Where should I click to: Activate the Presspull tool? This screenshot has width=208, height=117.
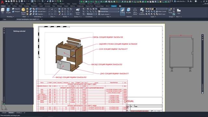tap(16, 12)
